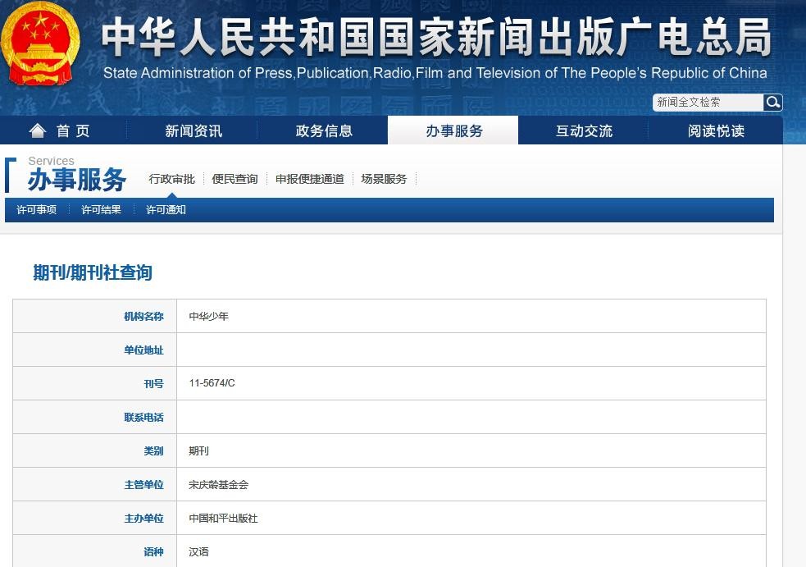This screenshot has width=806, height=567.
Task: Click the 期刊/期刊社查询 heading
Action: [x=93, y=272]
